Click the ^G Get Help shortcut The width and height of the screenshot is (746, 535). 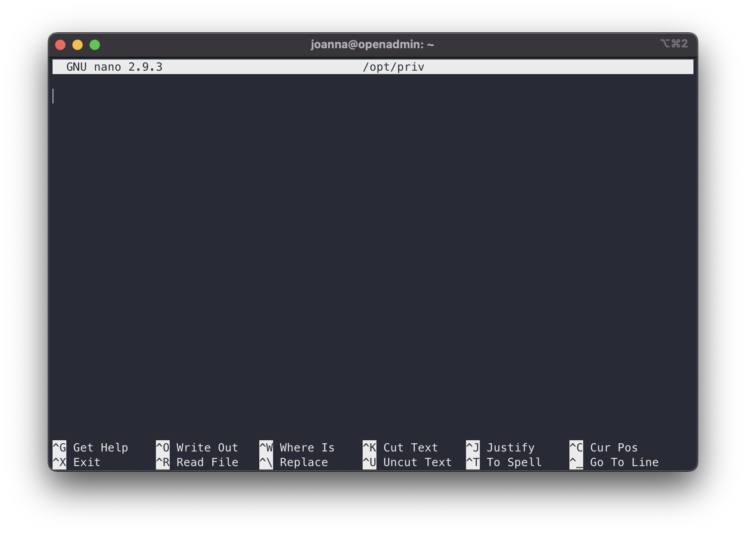[x=90, y=448]
